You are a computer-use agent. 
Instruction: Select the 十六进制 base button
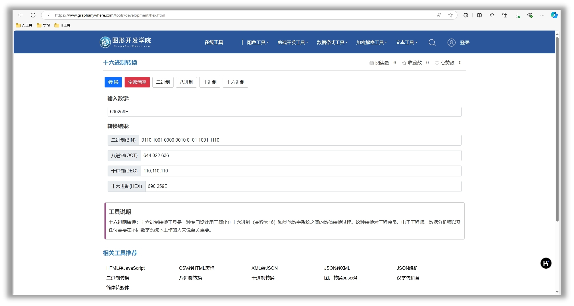[235, 82]
